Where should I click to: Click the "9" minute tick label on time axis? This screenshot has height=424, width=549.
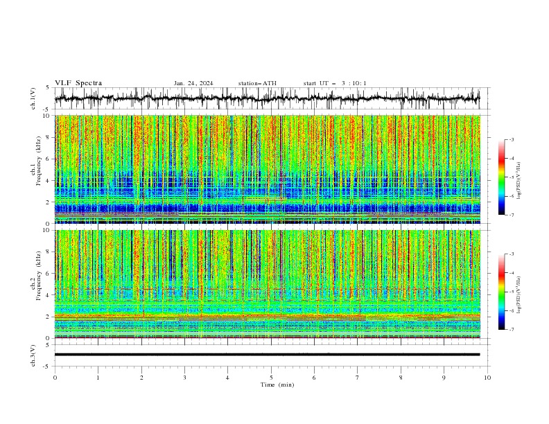[444, 378]
